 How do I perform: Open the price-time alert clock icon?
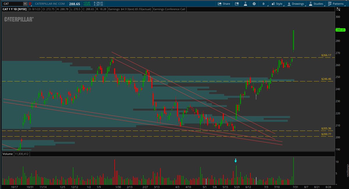pos(237,4)
